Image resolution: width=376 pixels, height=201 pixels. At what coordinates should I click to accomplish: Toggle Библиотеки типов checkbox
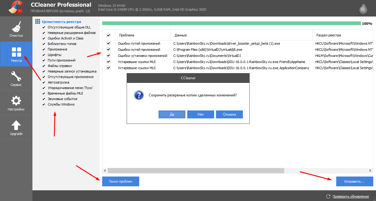coord(44,44)
